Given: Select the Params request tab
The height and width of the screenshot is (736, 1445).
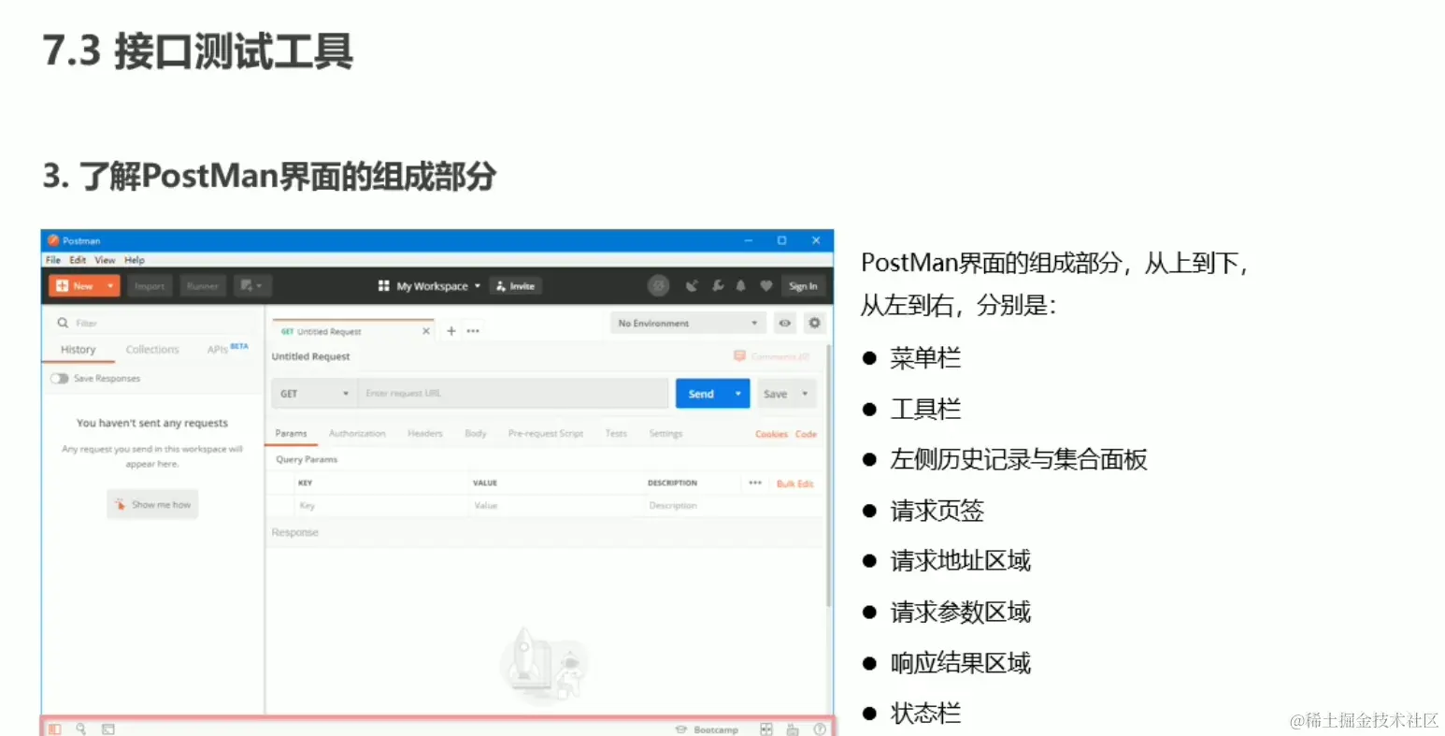Looking at the screenshot, I should tap(291, 433).
